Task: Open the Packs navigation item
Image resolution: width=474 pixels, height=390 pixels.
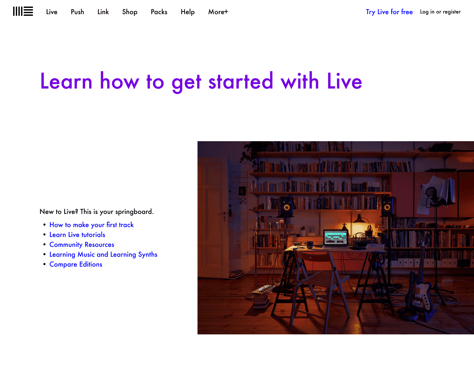Action: click(x=159, y=12)
